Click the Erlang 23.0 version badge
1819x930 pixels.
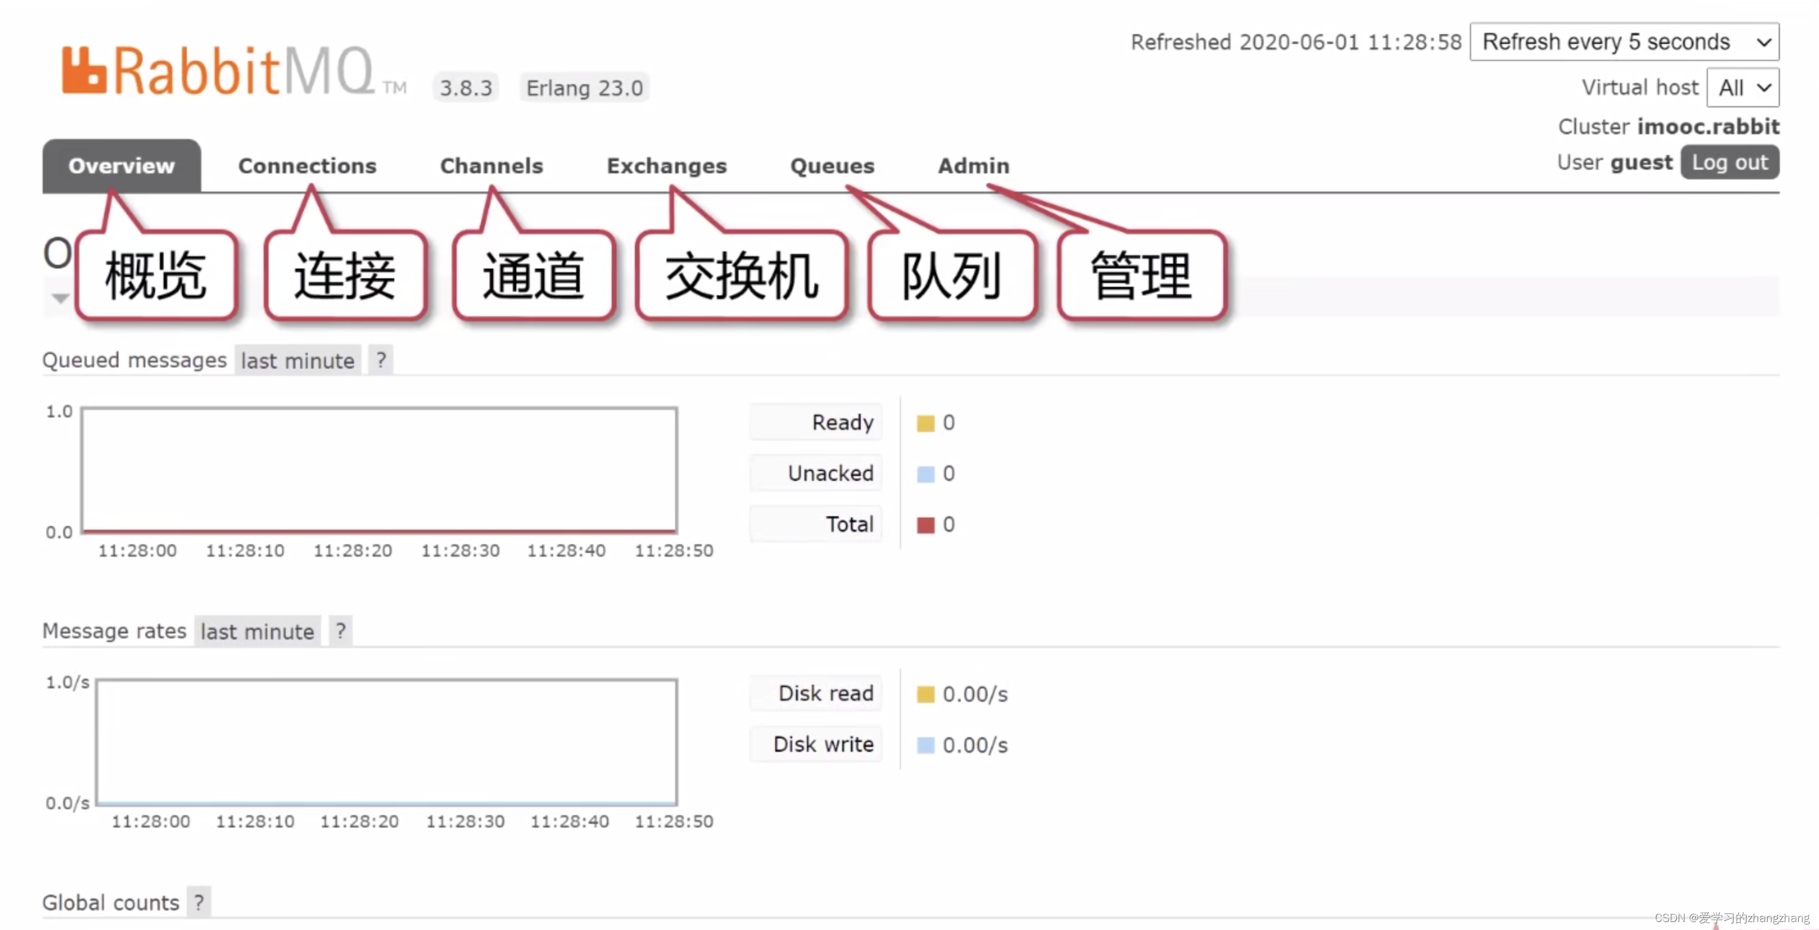point(585,87)
